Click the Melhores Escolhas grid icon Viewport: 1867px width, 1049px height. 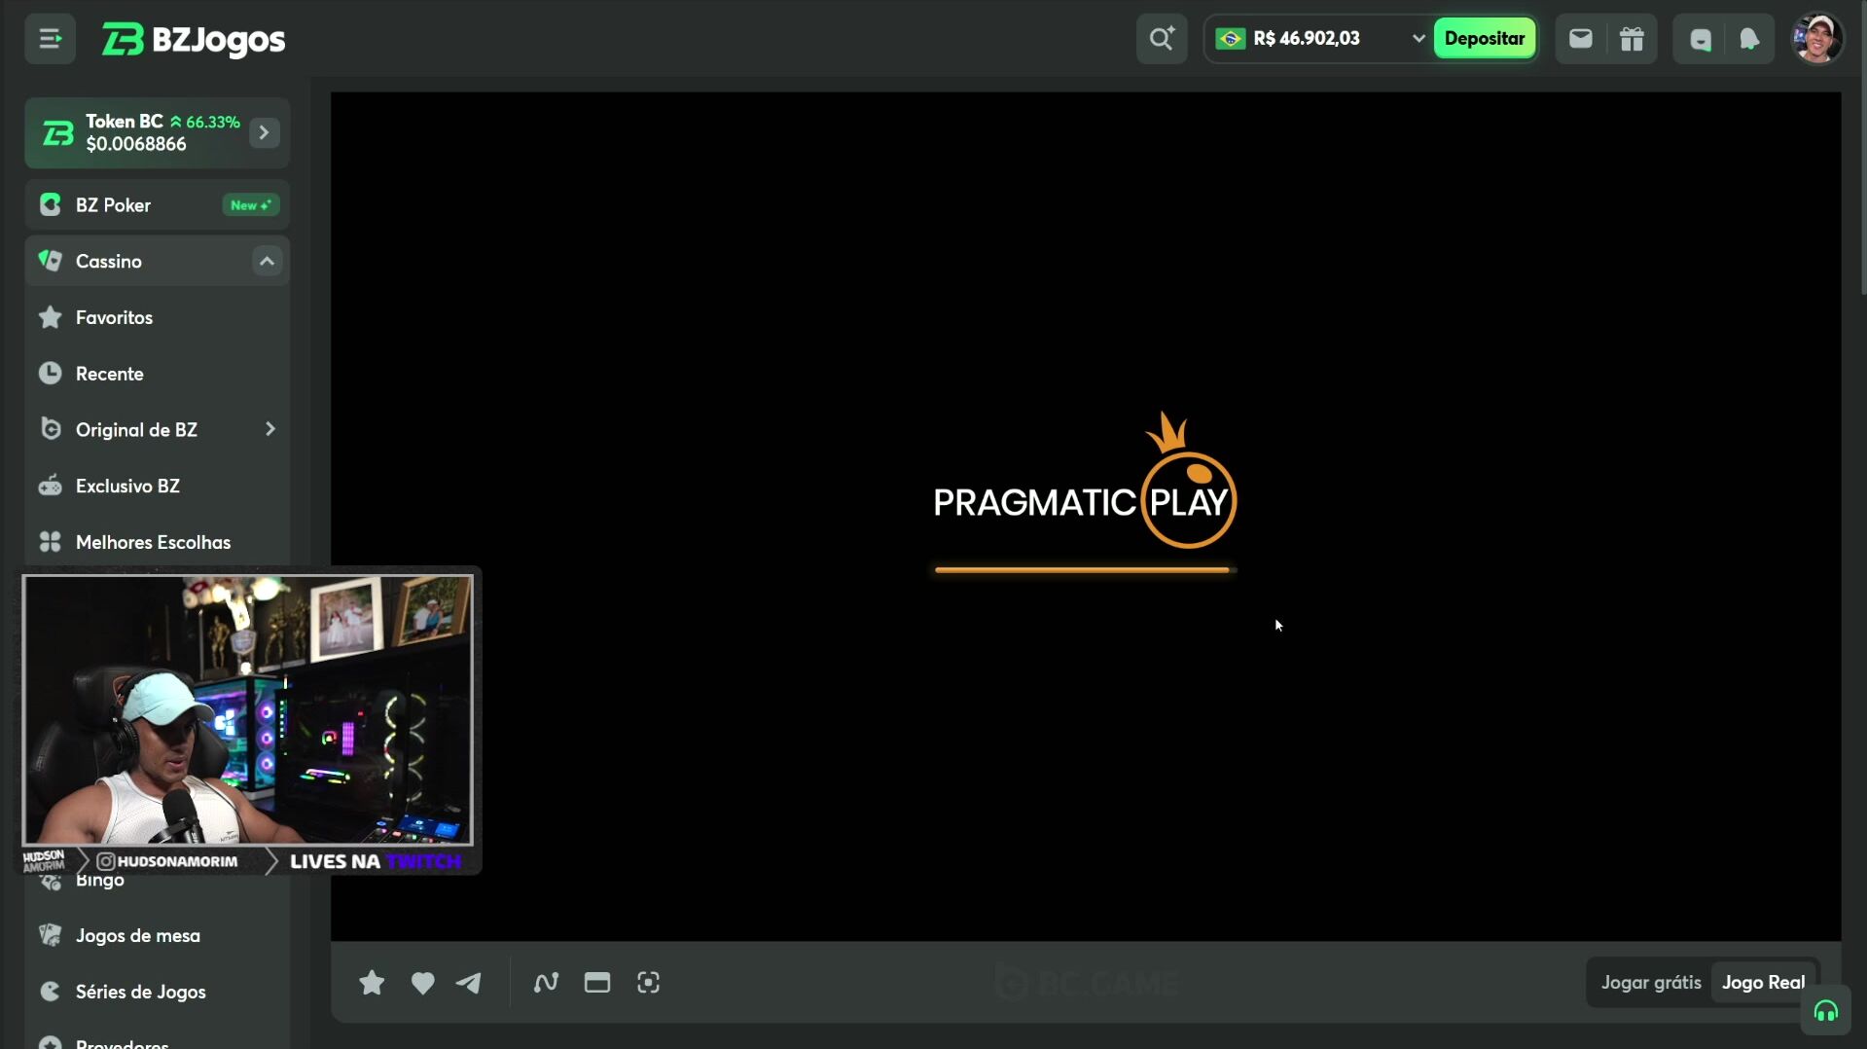tap(50, 542)
